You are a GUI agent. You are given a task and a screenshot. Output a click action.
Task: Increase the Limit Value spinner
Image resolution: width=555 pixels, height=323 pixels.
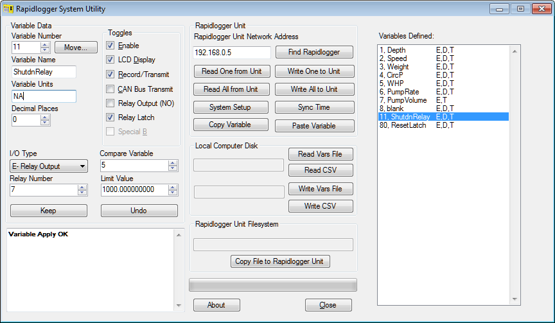[x=173, y=188]
